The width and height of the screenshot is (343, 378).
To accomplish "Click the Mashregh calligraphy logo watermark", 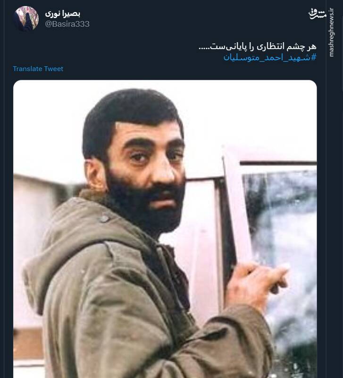I will coord(317,14).
